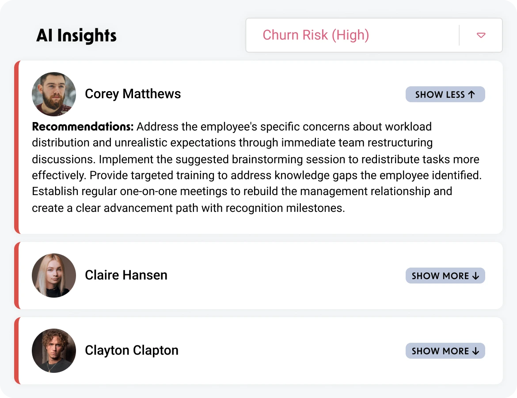Click Claire Hansen's name
Screen dimensions: 517x398
126,275
